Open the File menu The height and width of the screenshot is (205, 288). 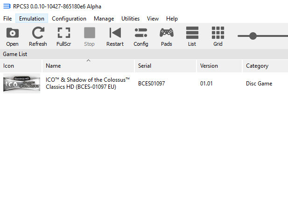pos(7,19)
